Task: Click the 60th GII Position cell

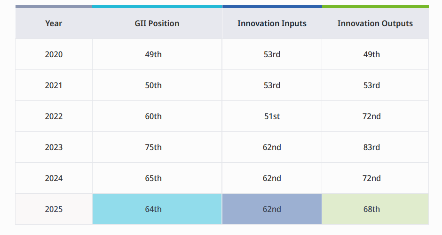Action: click(x=157, y=116)
